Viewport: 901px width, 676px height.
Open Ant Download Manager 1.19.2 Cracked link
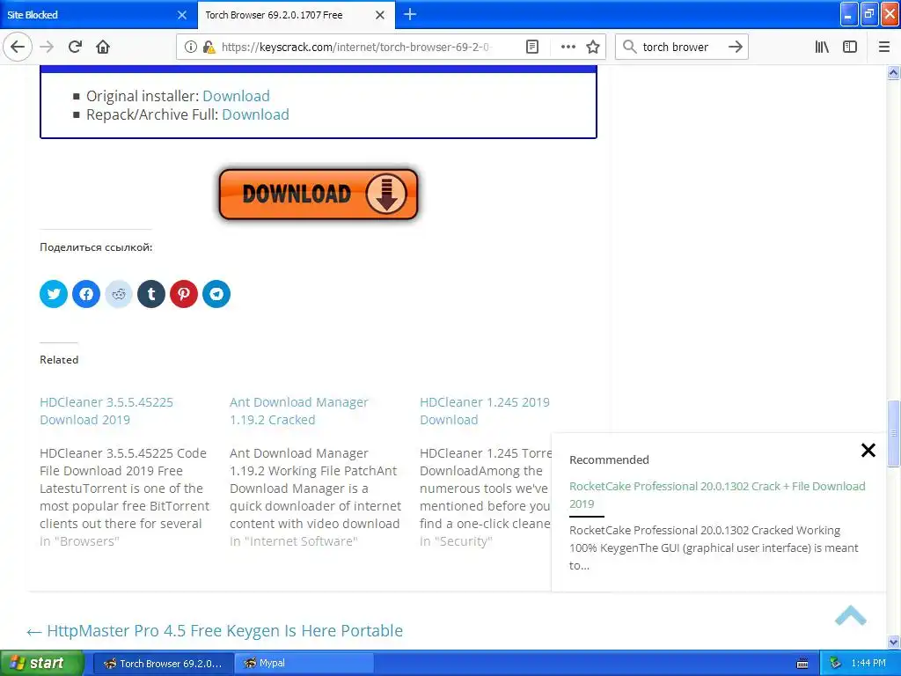(299, 411)
